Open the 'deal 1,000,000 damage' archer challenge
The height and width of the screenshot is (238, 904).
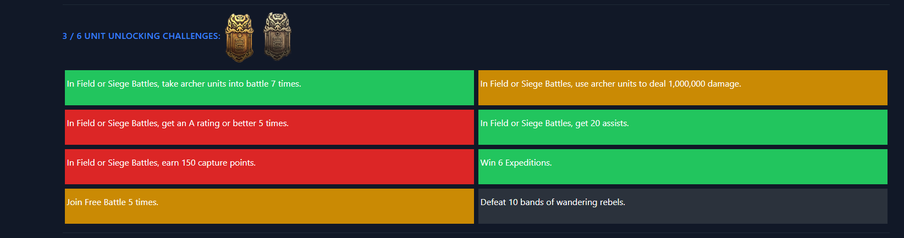pyautogui.click(x=683, y=88)
